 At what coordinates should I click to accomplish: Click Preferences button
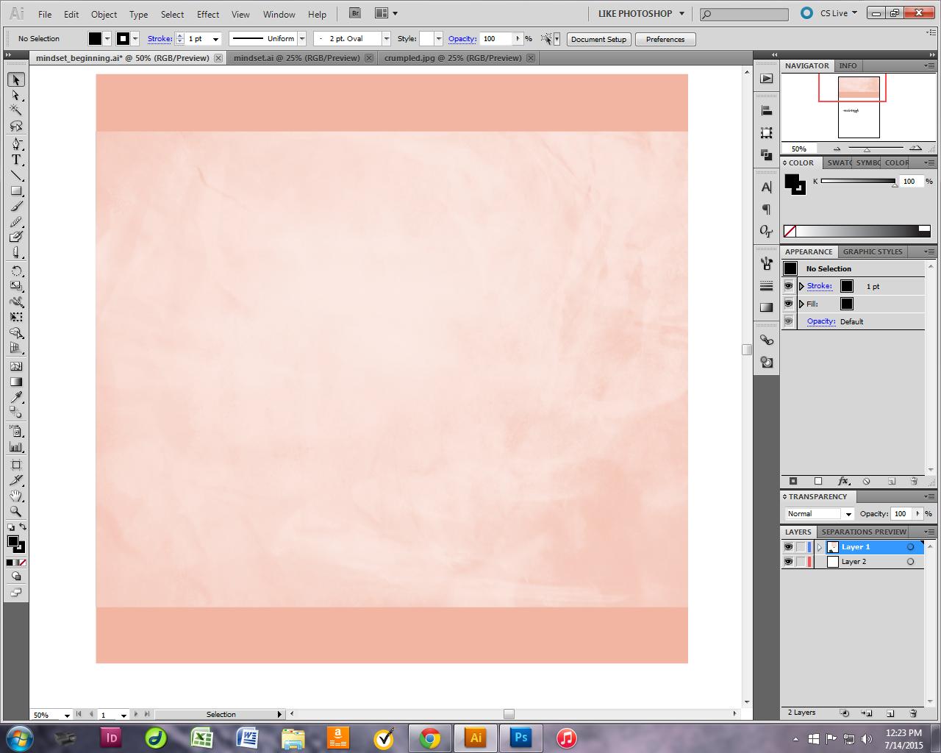point(665,39)
